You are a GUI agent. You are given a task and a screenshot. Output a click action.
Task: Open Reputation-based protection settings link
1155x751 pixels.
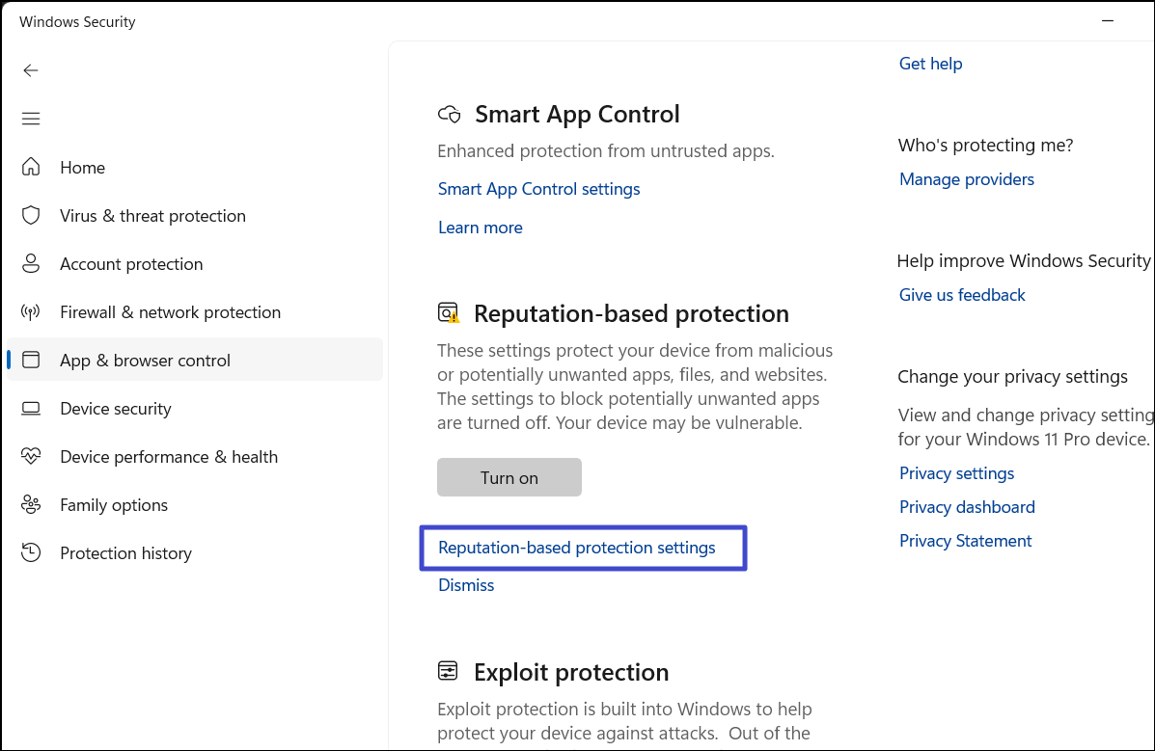(x=576, y=548)
